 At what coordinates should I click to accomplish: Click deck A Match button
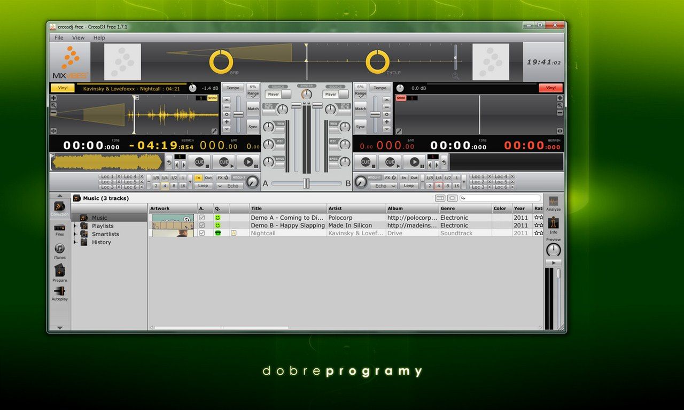tap(253, 109)
